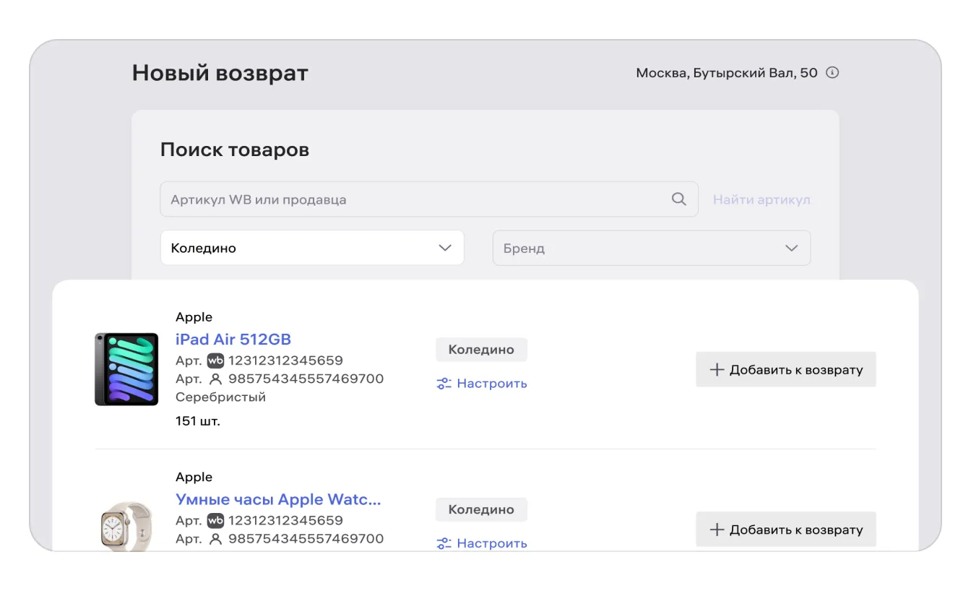The image size is (971, 591).
Task: Add the Apple Watch to the return
Action: [785, 530]
